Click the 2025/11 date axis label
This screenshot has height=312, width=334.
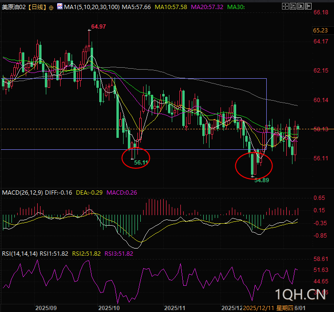click(x=175, y=308)
